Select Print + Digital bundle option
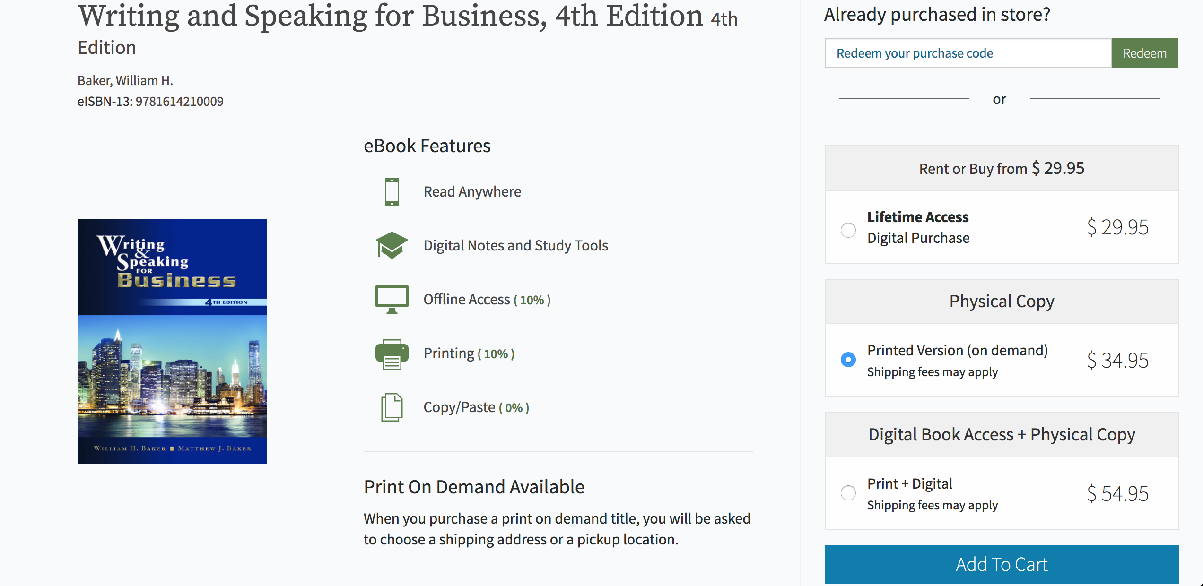This screenshot has width=1203, height=586. pyautogui.click(x=848, y=493)
